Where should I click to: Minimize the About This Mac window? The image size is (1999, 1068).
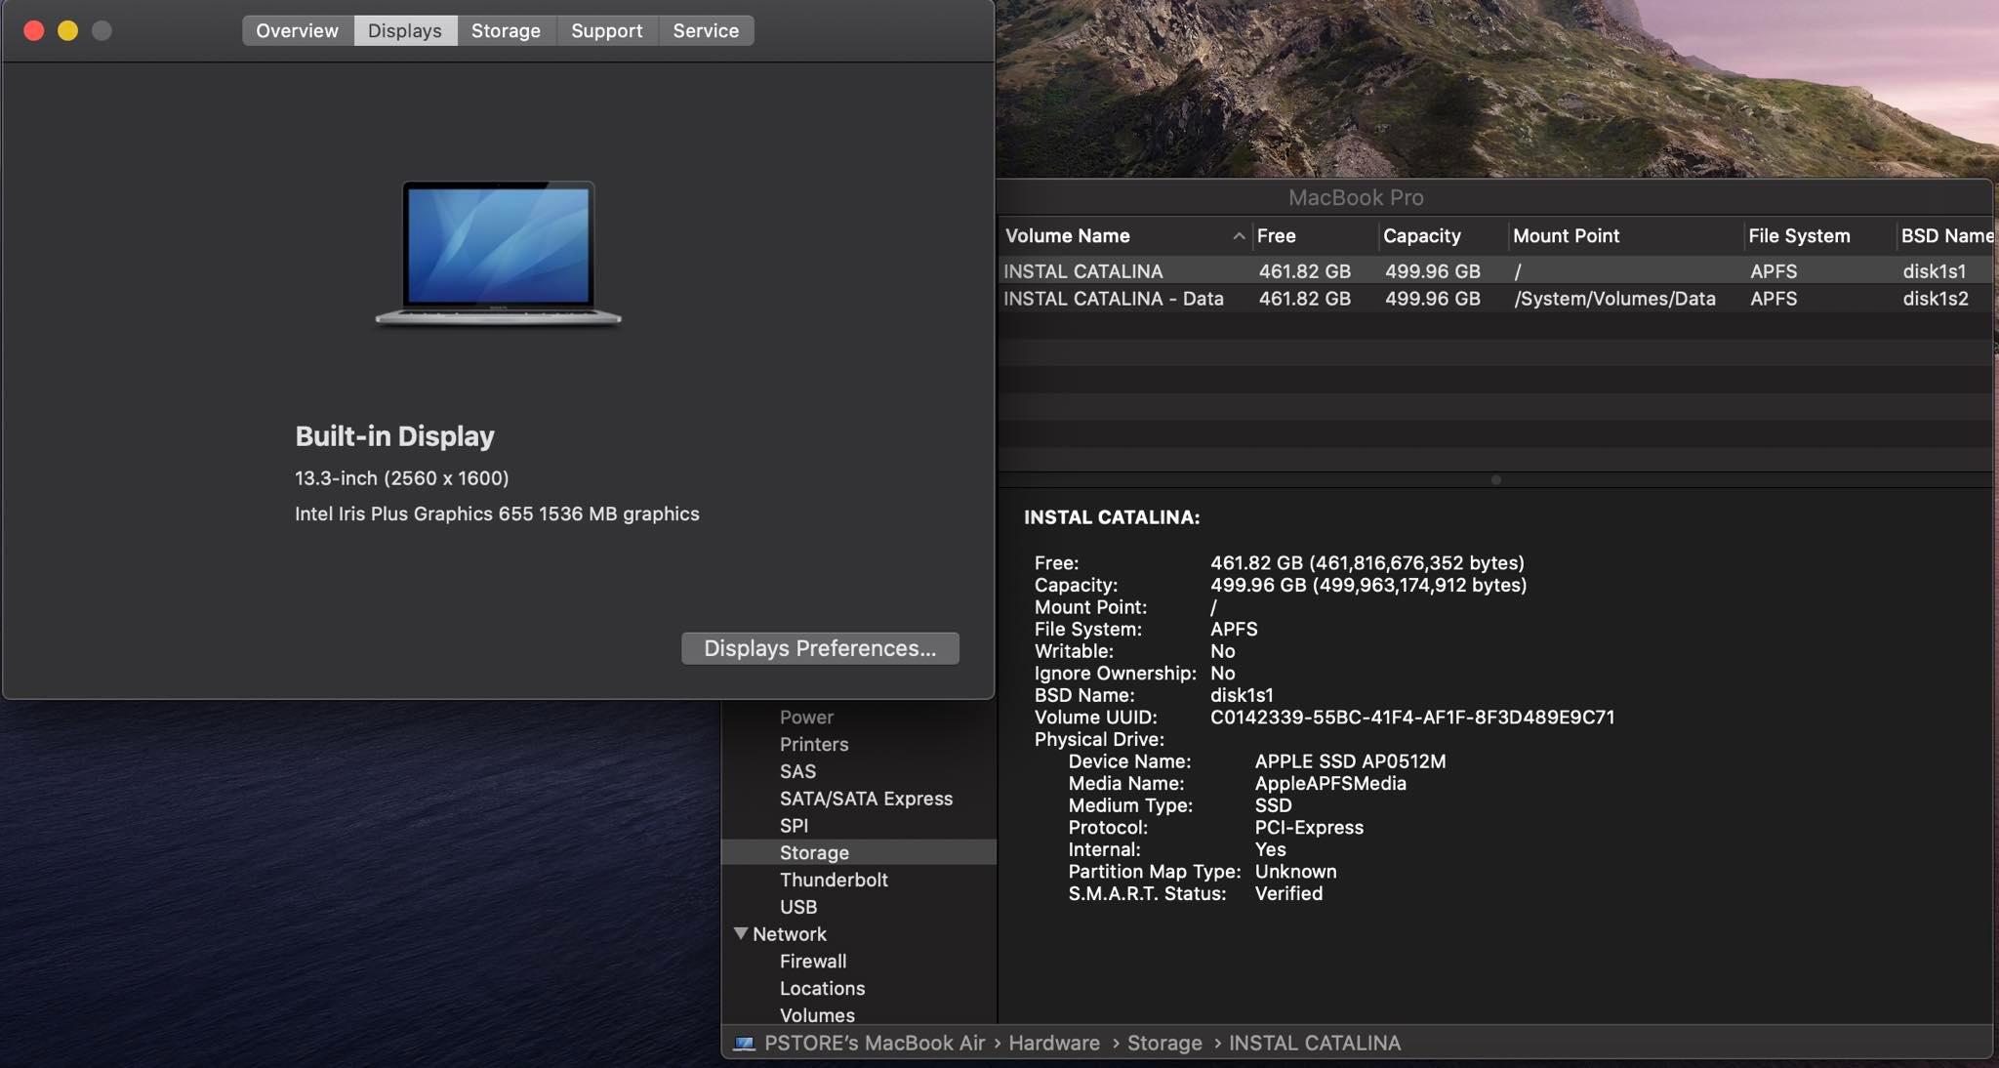(67, 30)
